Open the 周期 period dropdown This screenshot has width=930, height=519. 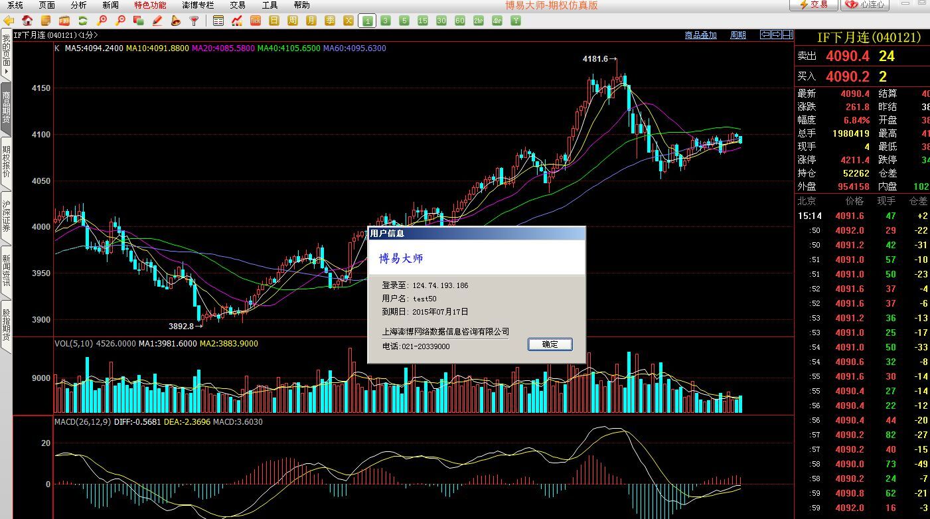(737, 35)
